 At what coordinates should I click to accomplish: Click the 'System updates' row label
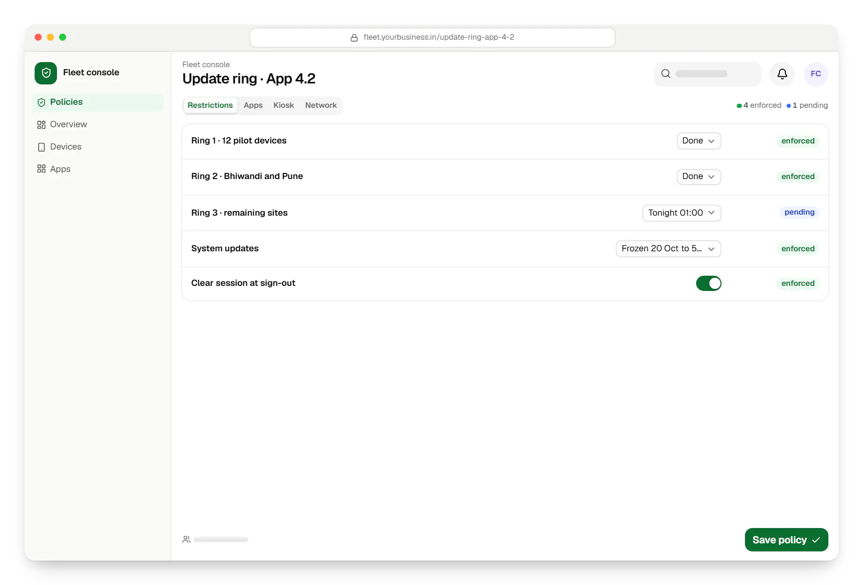click(x=225, y=249)
